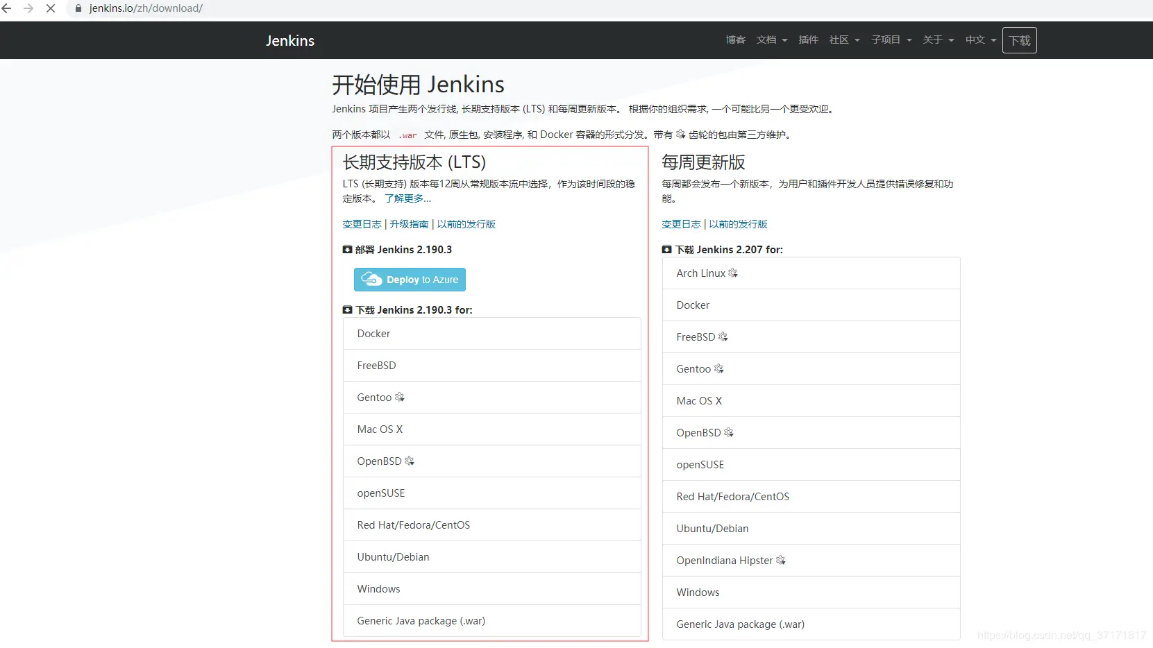Click the 了解更多 link
The image size is (1153, 648).
[407, 198]
